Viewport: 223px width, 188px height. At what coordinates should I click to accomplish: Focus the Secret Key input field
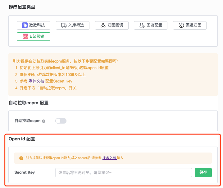click(124, 173)
